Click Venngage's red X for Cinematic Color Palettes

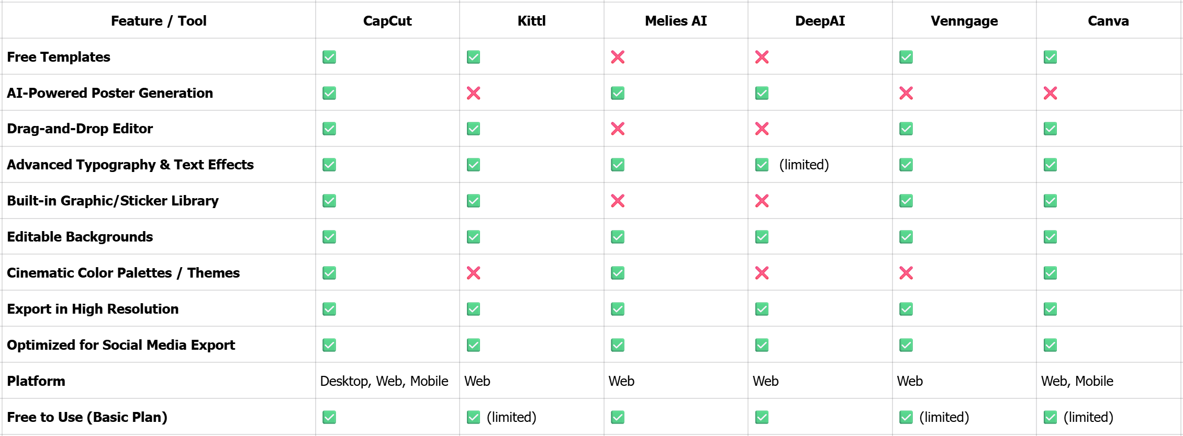[x=906, y=273]
